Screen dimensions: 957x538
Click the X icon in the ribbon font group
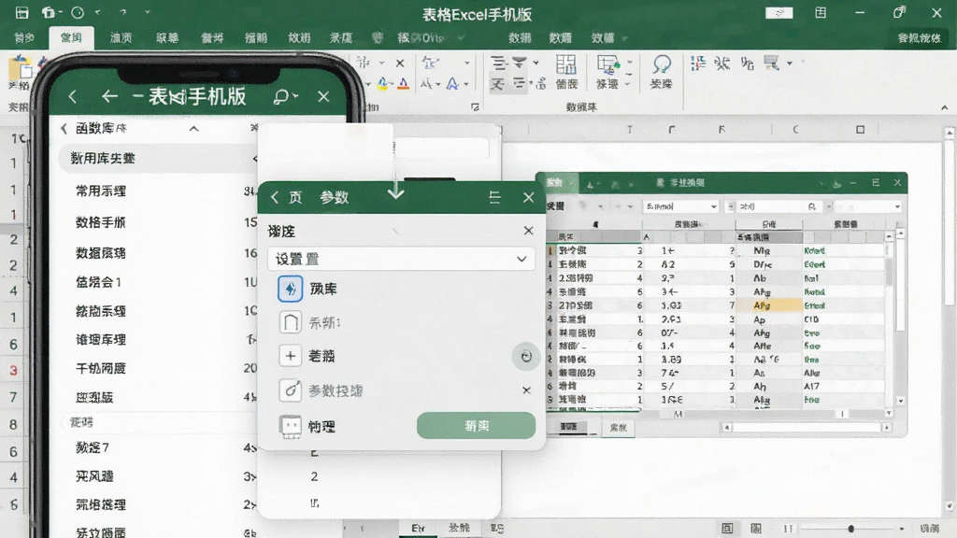point(400,63)
